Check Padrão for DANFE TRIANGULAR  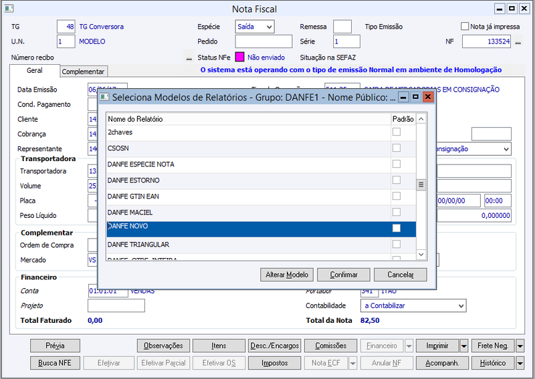point(396,244)
